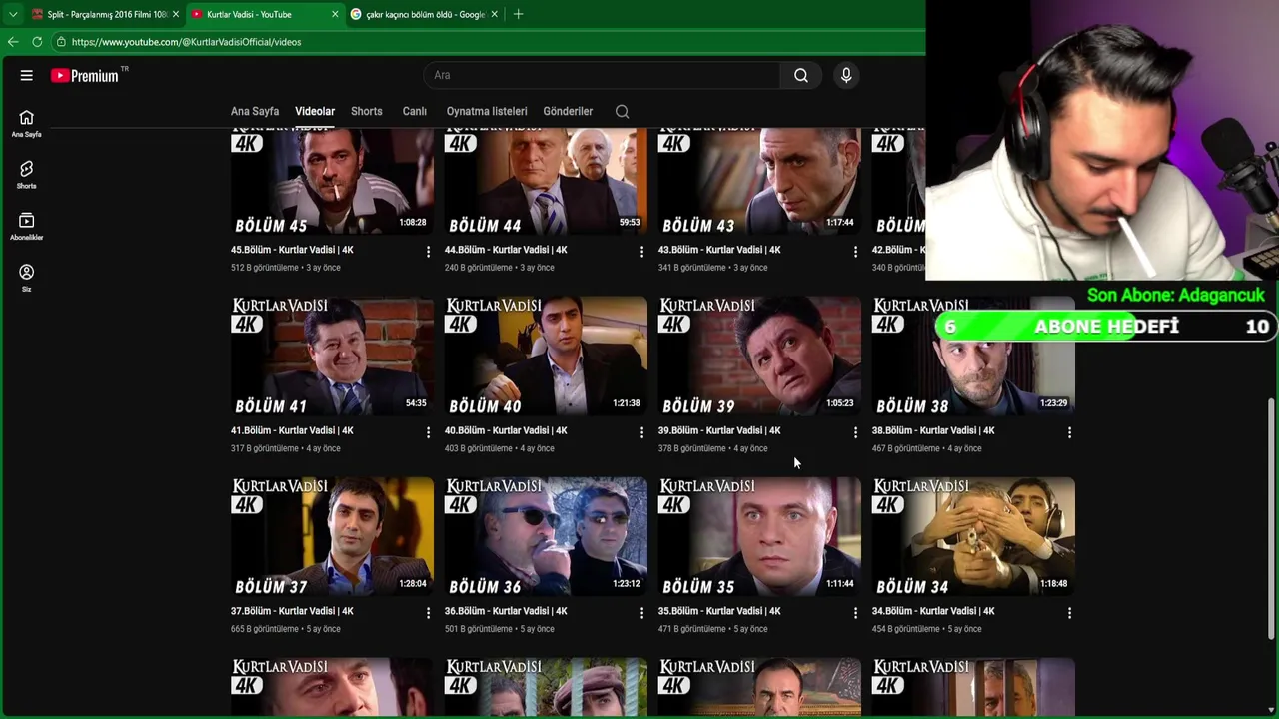This screenshot has height=719, width=1279.
Task: Open options menu for 40.Bölüm video
Action: (641, 432)
